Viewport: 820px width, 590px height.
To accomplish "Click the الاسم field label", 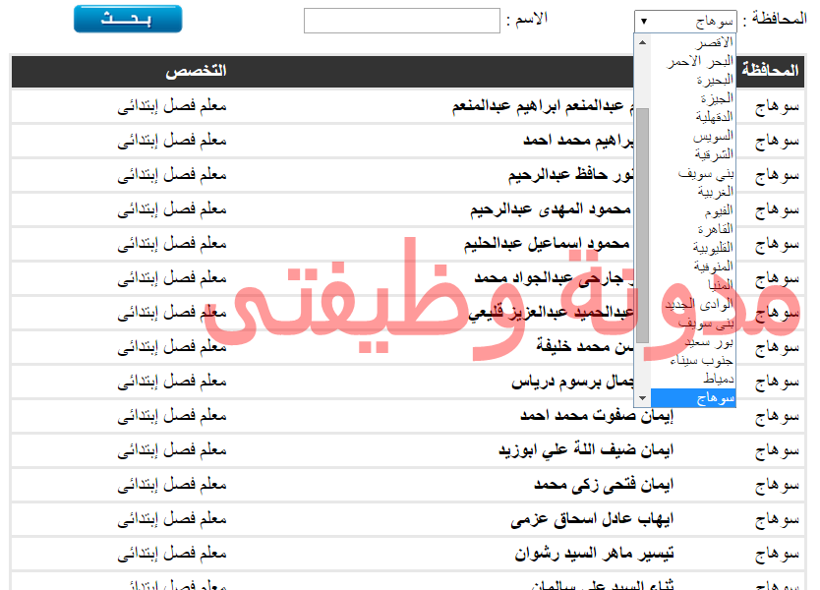I will coord(527,20).
